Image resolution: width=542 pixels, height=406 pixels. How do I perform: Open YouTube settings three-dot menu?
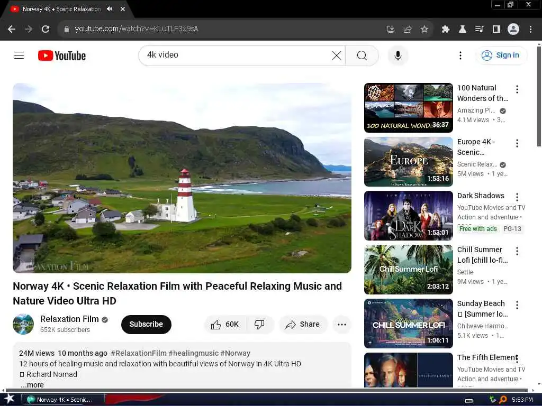[x=460, y=55]
